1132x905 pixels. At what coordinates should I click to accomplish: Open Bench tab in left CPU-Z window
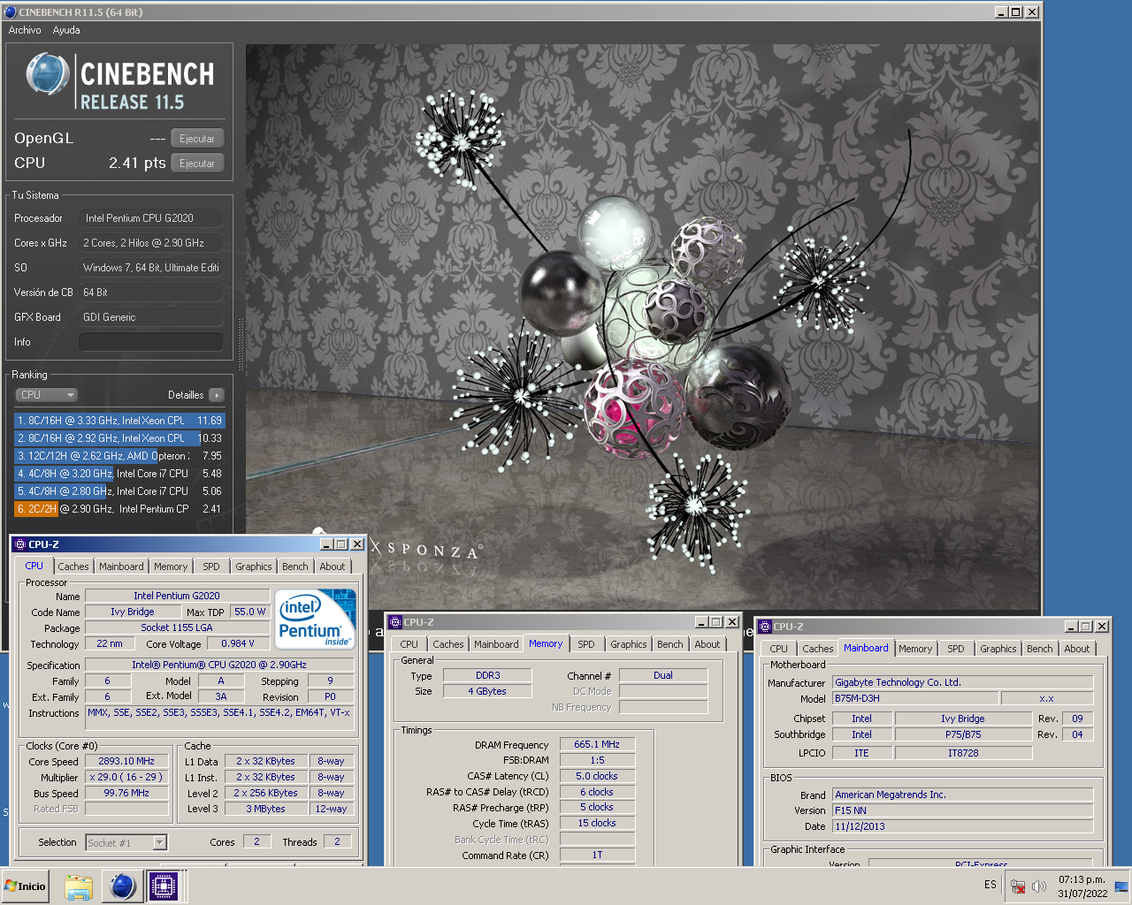(x=295, y=567)
